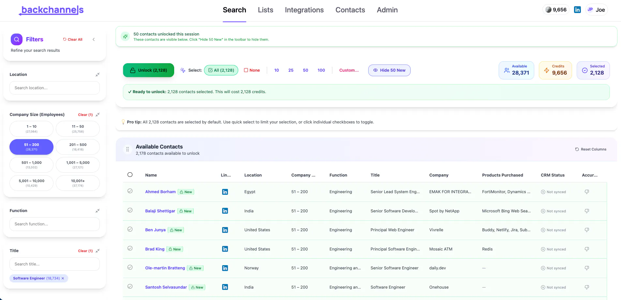
Task: Go to the Contacts tab
Action: tap(350, 10)
